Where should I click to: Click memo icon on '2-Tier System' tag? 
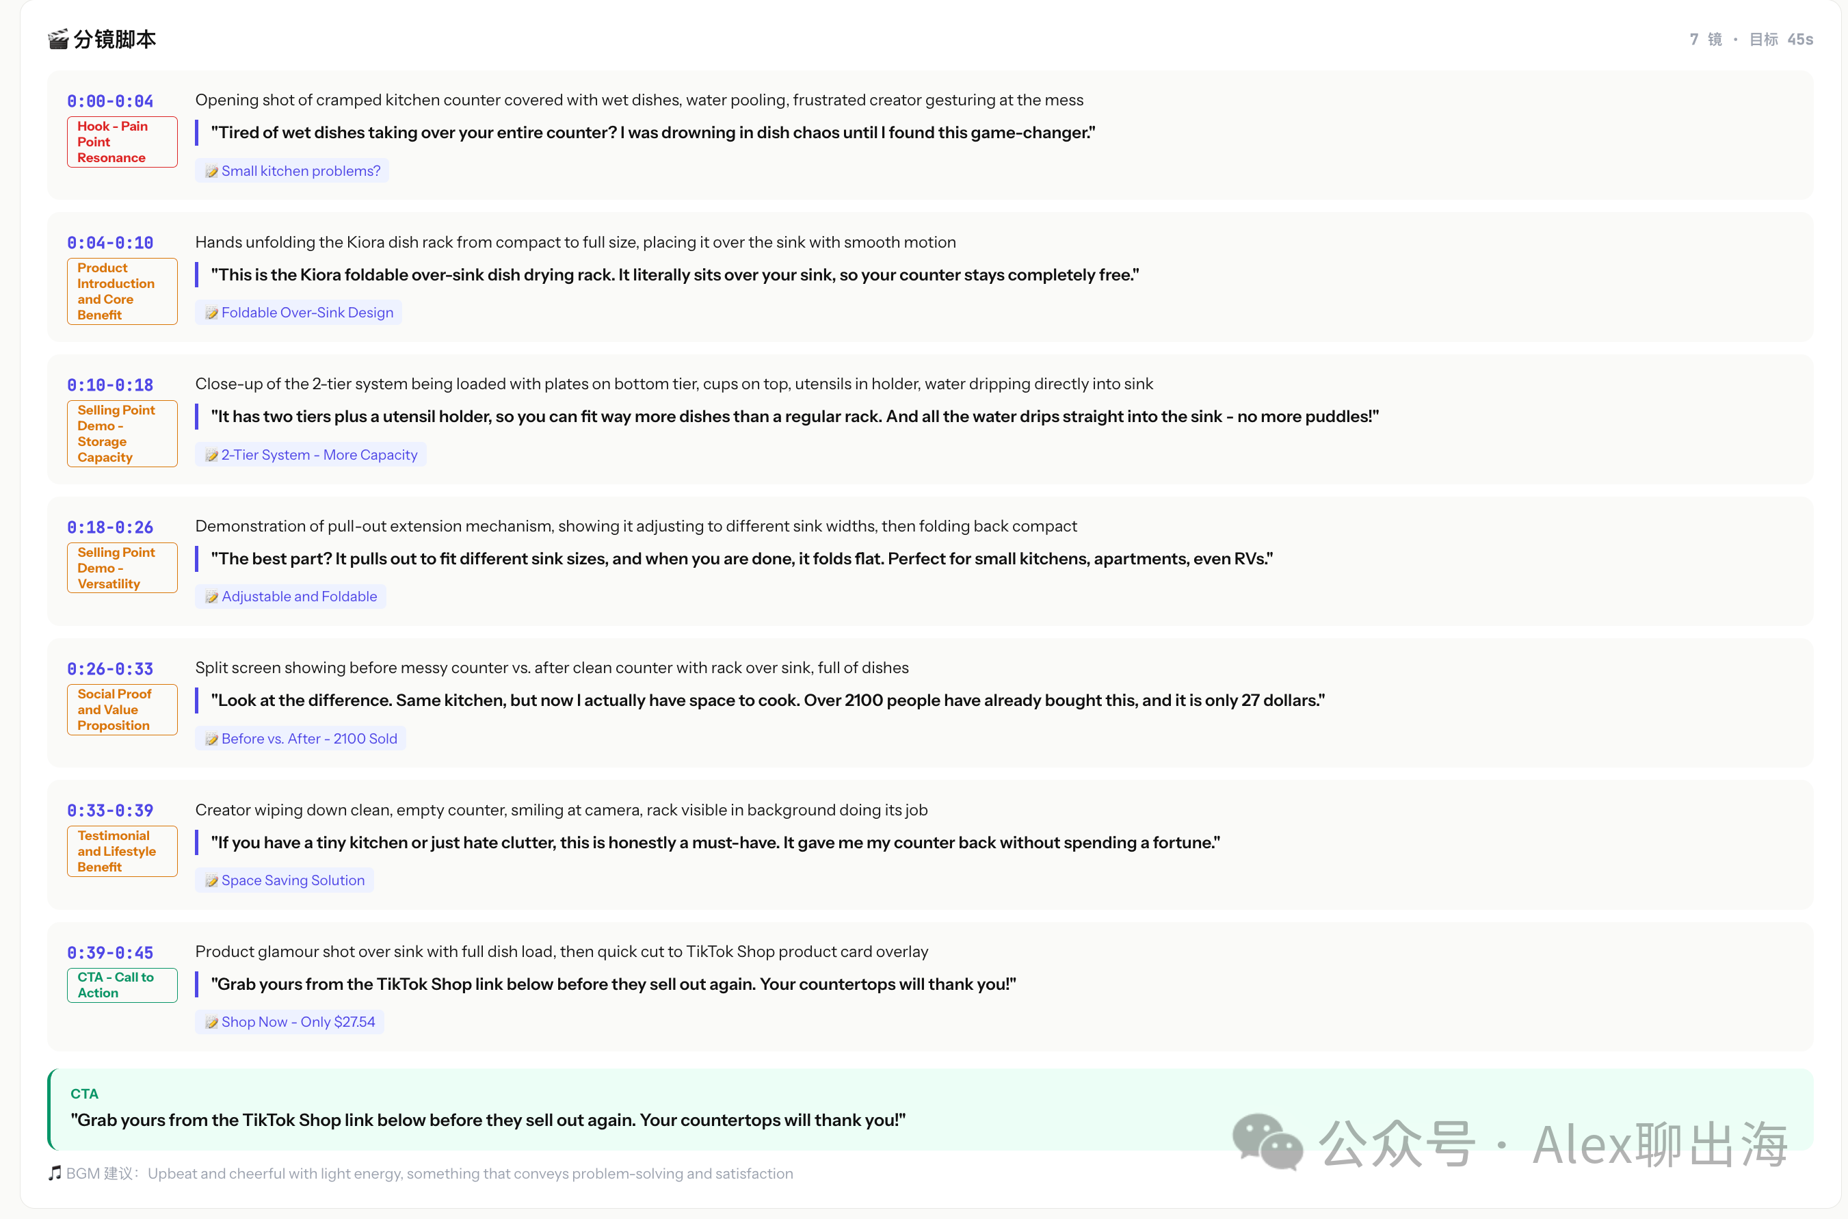coord(211,456)
